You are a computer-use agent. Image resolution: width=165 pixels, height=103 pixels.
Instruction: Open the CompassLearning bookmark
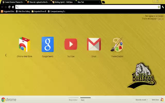pos(56,11)
